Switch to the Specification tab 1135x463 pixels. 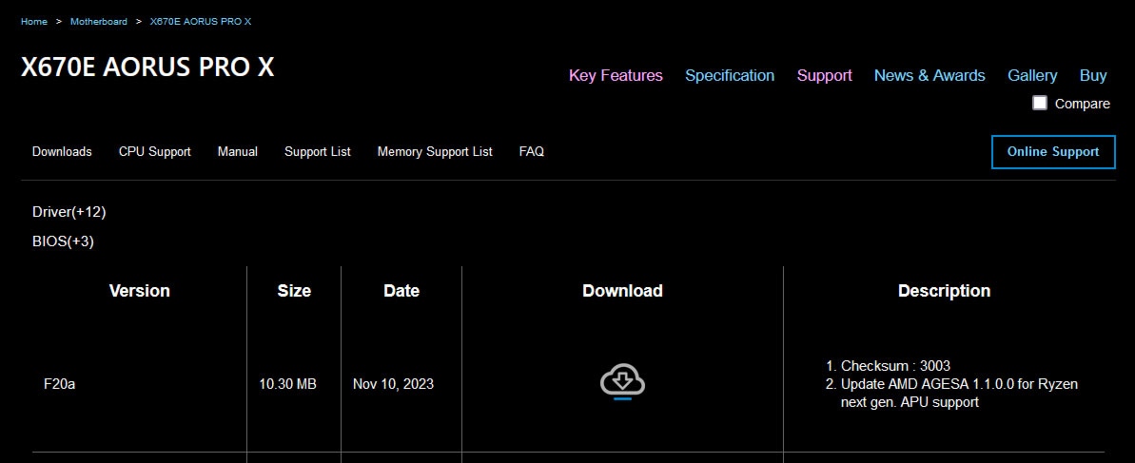click(x=730, y=75)
